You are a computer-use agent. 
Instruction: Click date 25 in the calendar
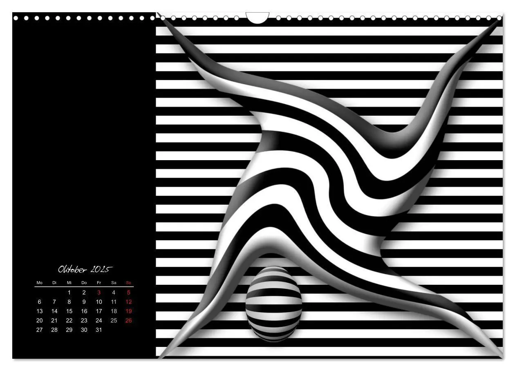(x=114, y=321)
